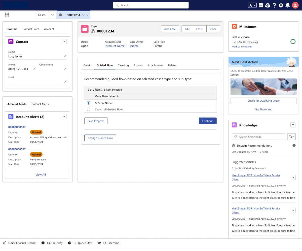Open the Help question mark icon
The height and width of the screenshot is (251, 302).
coord(274,5)
